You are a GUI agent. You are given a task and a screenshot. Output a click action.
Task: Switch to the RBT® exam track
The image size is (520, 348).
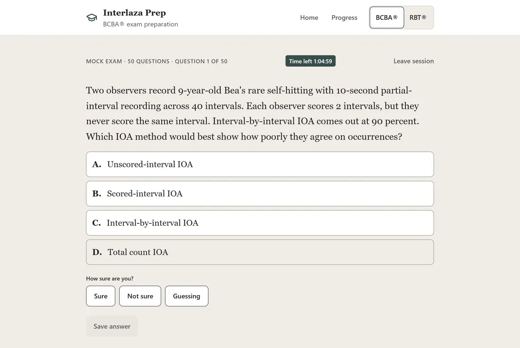click(418, 17)
